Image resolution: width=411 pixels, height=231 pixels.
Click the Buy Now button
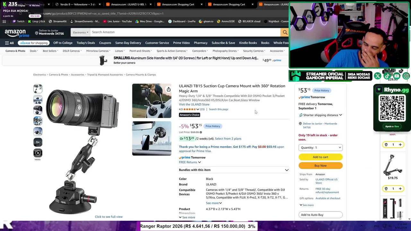point(320,166)
